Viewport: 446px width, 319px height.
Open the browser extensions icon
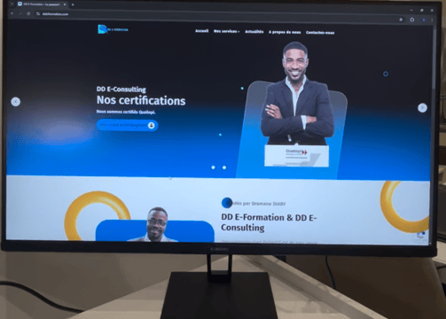pyautogui.click(x=412, y=19)
